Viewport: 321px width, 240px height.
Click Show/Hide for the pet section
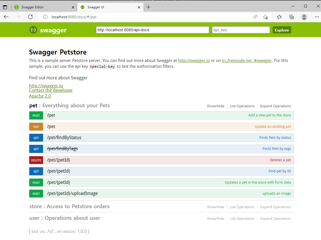click(x=215, y=106)
